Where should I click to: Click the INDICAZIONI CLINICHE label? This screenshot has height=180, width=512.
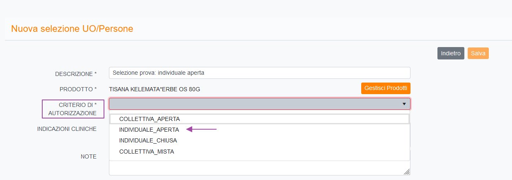pos(67,129)
